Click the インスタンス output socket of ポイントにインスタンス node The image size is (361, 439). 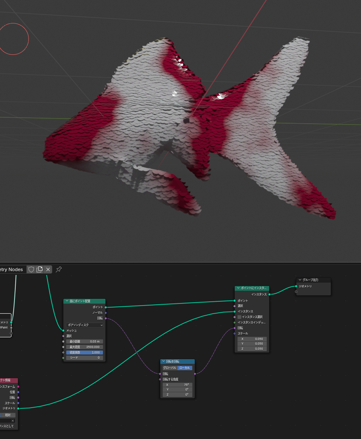pos(270,294)
